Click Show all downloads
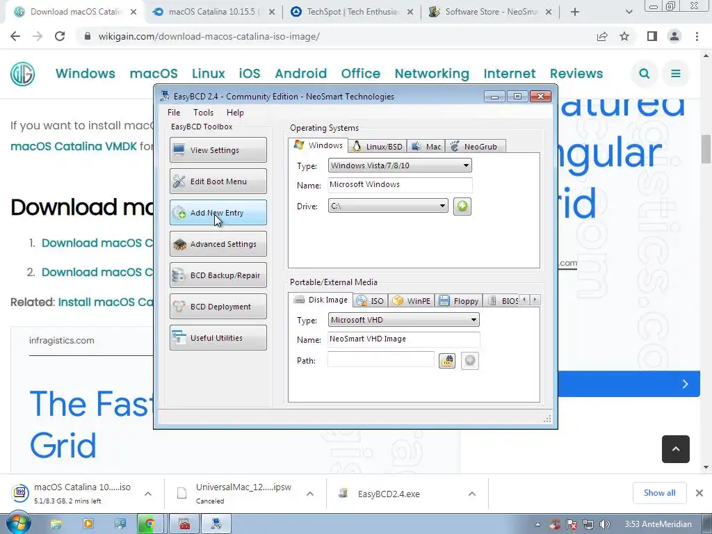 [659, 493]
